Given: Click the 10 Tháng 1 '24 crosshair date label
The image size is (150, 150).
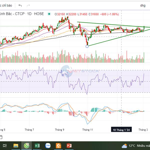Looking at the screenshot, I should 121,129.
